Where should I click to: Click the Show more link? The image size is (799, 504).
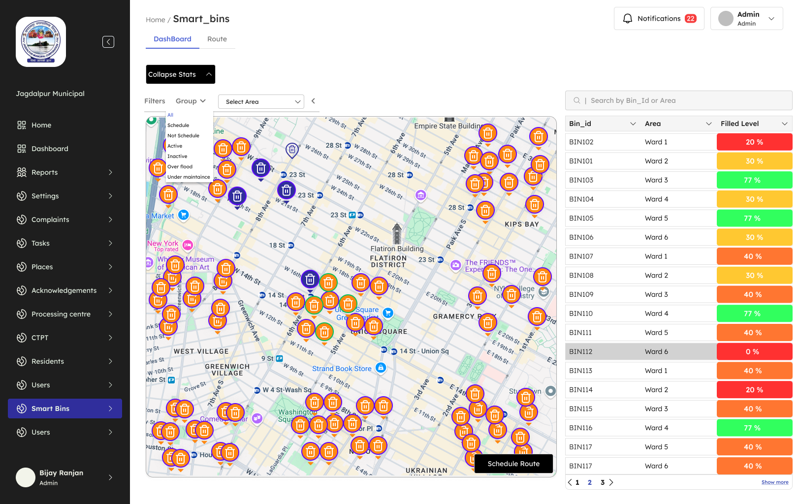775,482
